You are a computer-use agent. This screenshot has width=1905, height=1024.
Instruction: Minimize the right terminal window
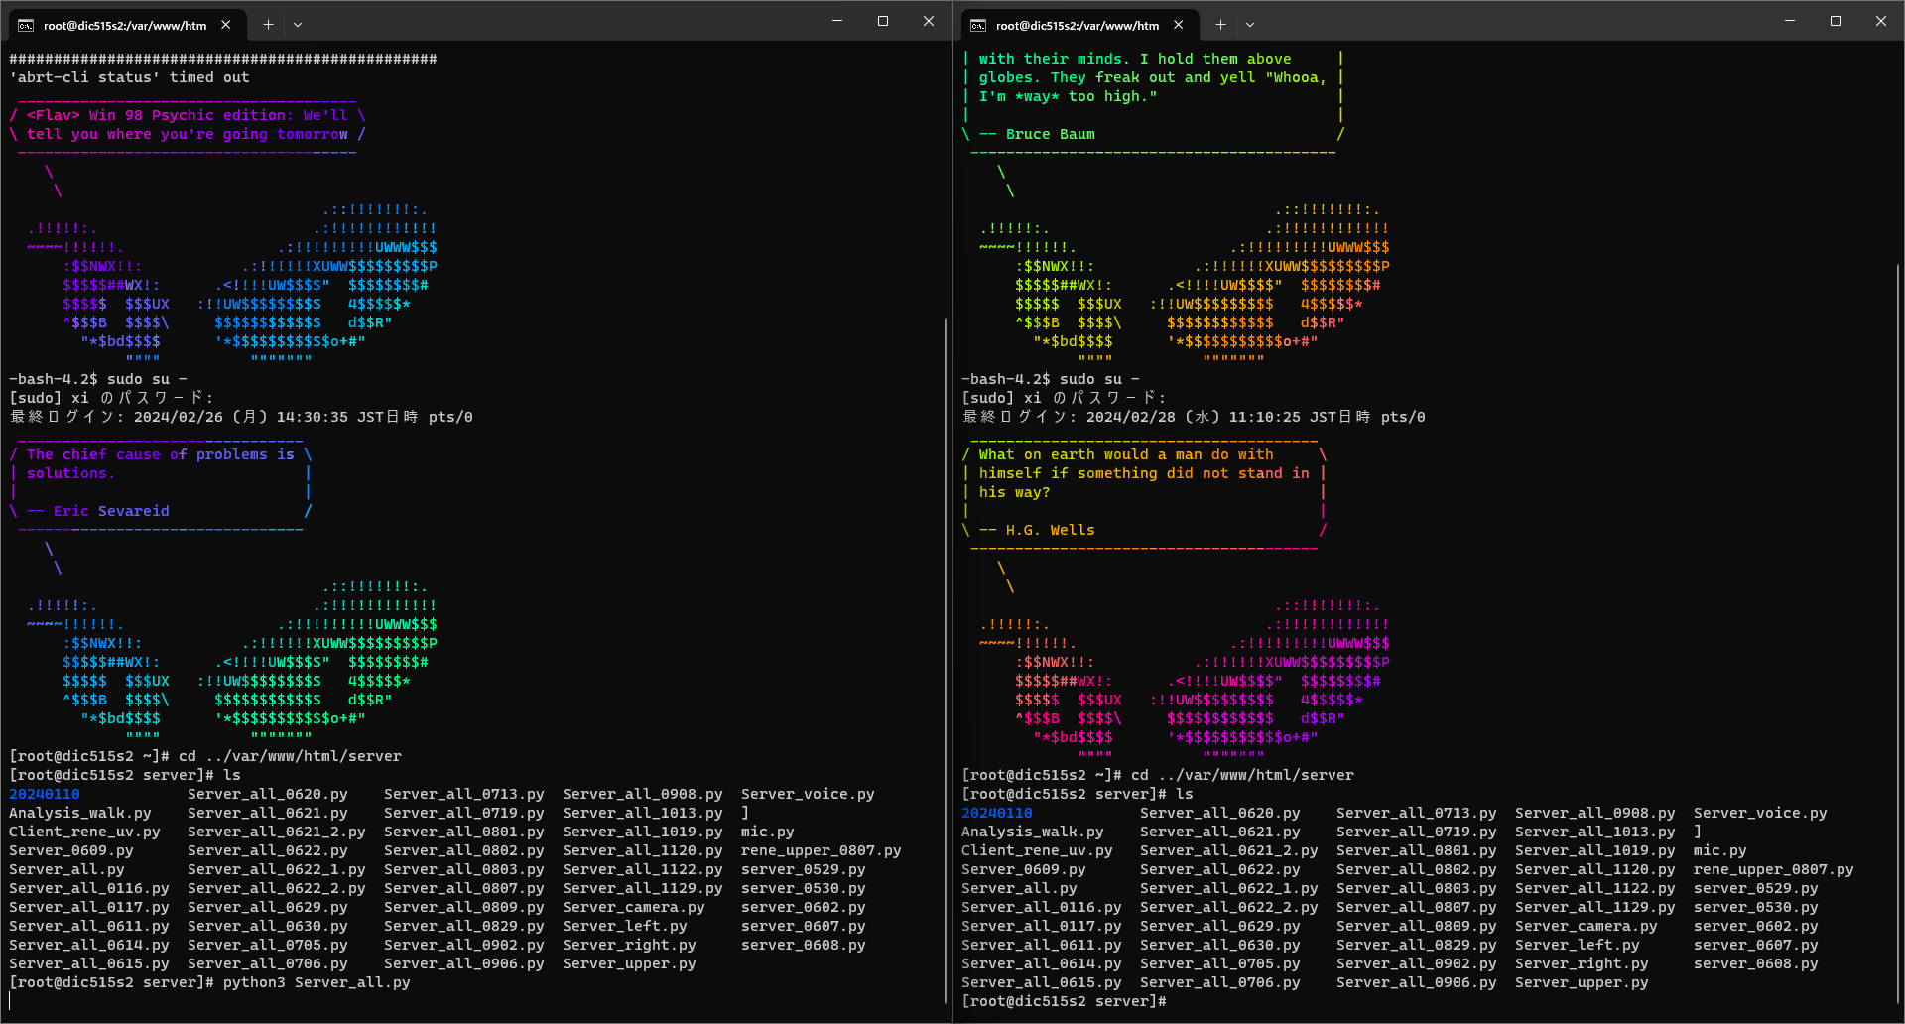point(1790,21)
